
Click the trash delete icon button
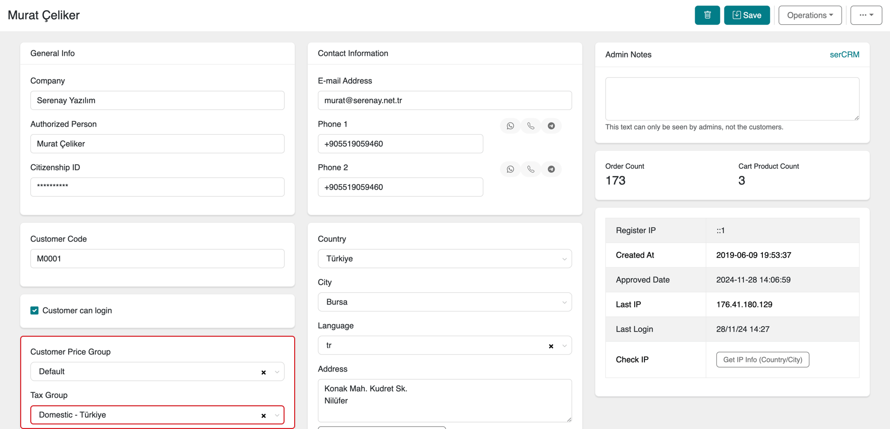pyautogui.click(x=707, y=15)
